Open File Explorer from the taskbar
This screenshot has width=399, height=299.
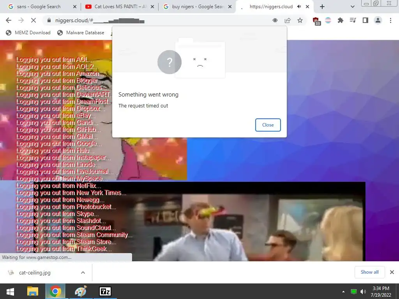coord(33,291)
